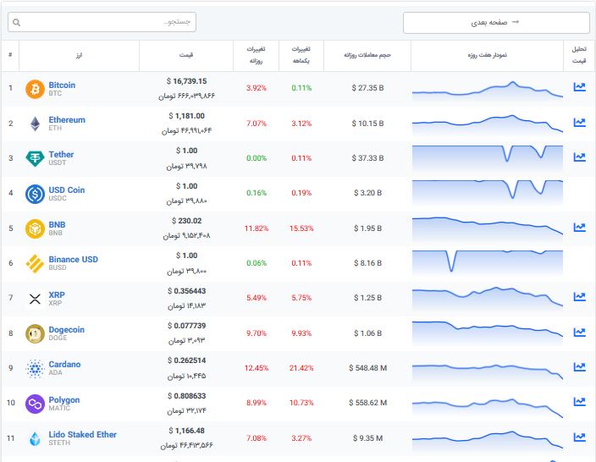The width and height of the screenshot is (596, 462).
Task: Open the XRP coin name link
Action: pyautogui.click(x=57, y=294)
